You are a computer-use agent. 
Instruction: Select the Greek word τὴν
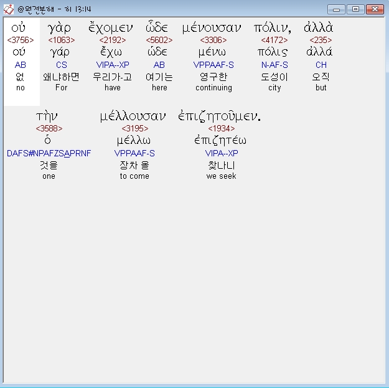coord(47,116)
